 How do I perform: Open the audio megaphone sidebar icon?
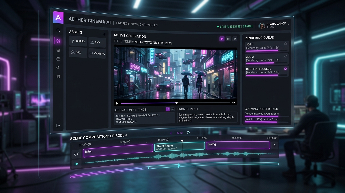pos(58,68)
